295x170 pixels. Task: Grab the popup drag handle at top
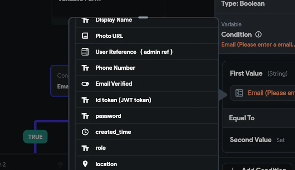click(x=143, y=17)
